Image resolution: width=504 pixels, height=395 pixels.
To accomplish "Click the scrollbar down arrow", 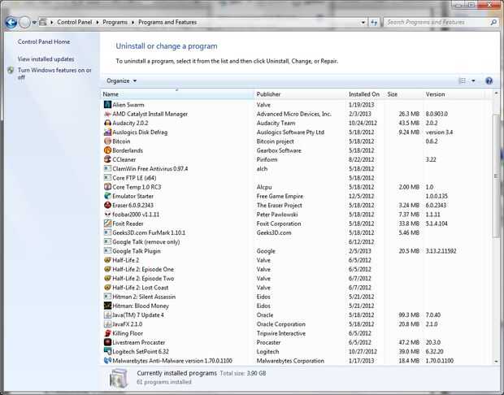I will (x=496, y=361).
